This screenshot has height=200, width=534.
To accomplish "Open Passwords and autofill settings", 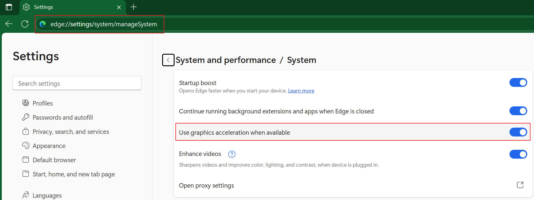I will click(x=63, y=118).
